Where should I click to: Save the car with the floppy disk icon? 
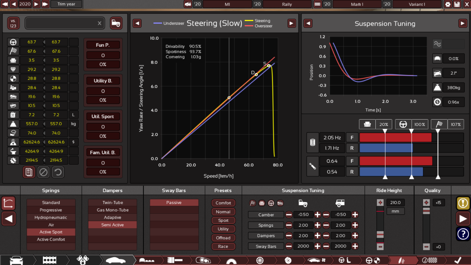point(457,4)
